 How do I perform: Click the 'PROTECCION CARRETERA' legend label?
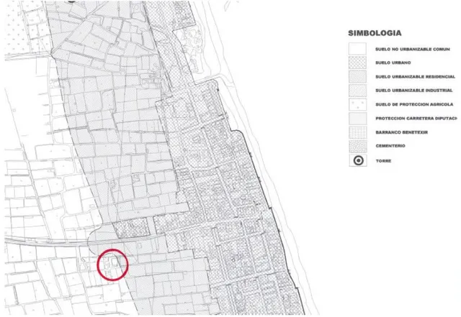pos(416,119)
